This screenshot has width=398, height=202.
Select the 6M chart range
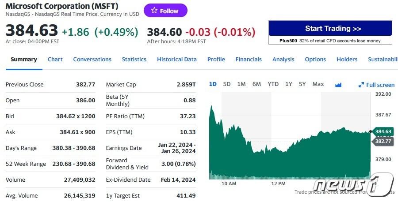(256, 84)
